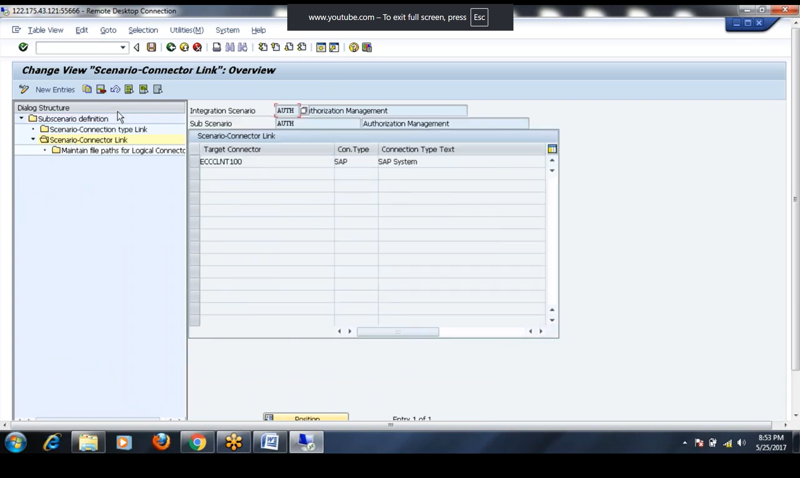Click the Find Next binoculars icon

pos(243,47)
